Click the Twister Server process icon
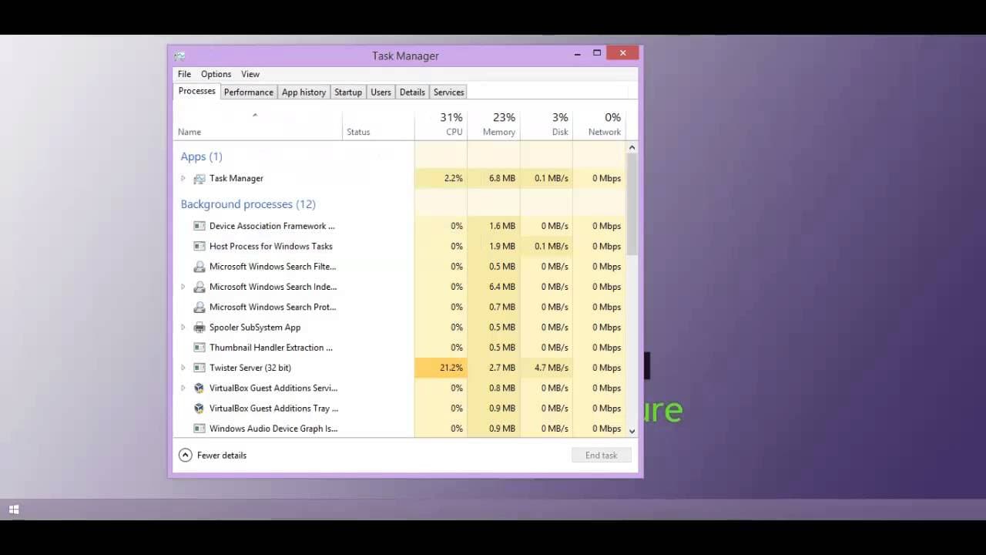 pyautogui.click(x=200, y=368)
